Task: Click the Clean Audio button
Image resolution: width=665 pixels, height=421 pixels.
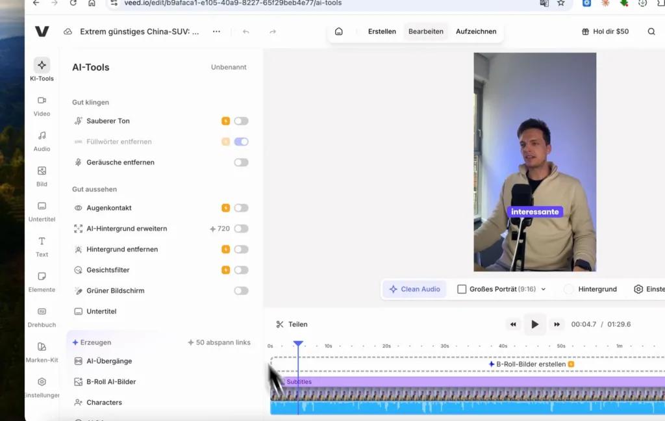Action: pyautogui.click(x=415, y=289)
